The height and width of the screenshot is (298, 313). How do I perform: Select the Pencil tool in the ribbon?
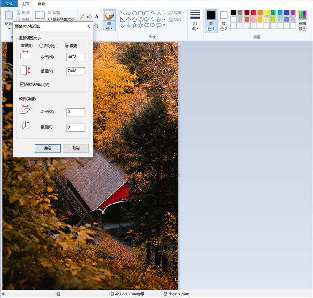pos(83,17)
